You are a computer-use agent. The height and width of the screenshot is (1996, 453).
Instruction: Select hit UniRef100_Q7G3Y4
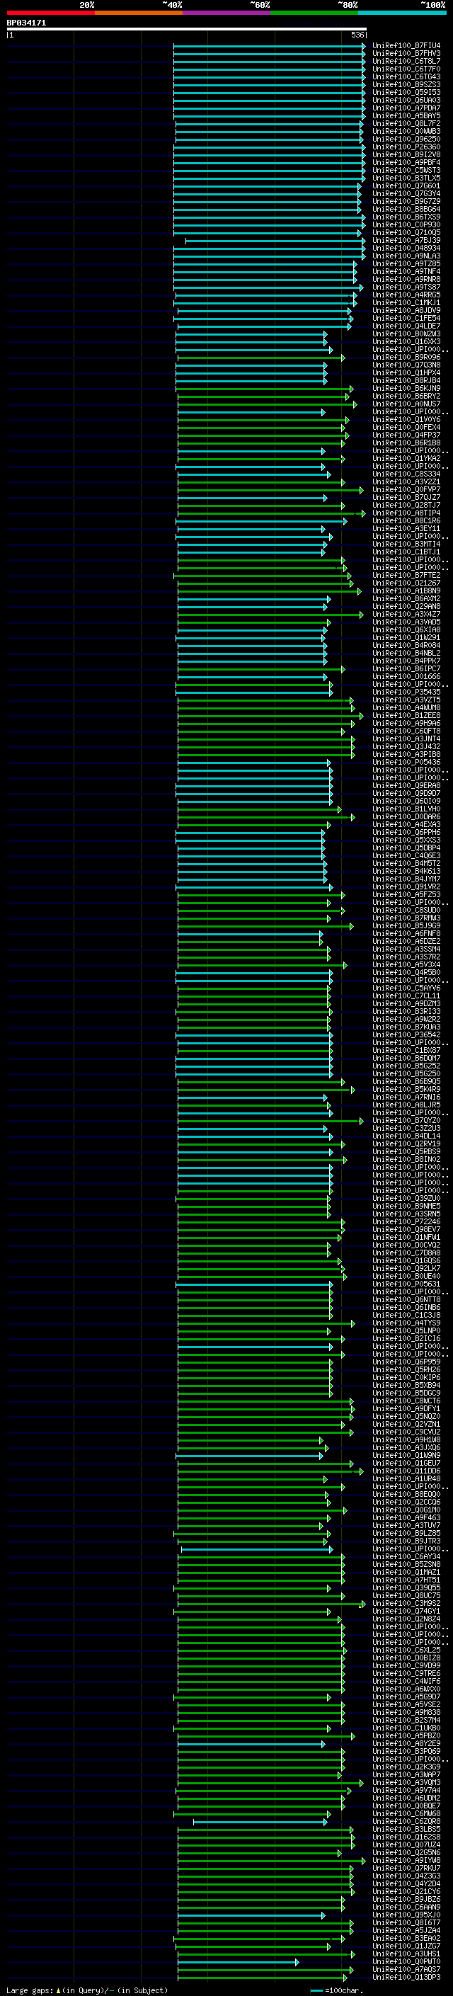tap(406, 194)
